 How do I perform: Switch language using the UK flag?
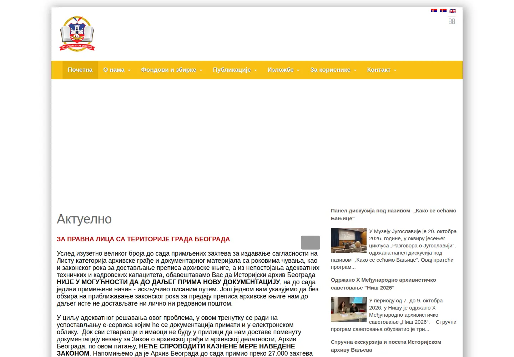[452, 11]
